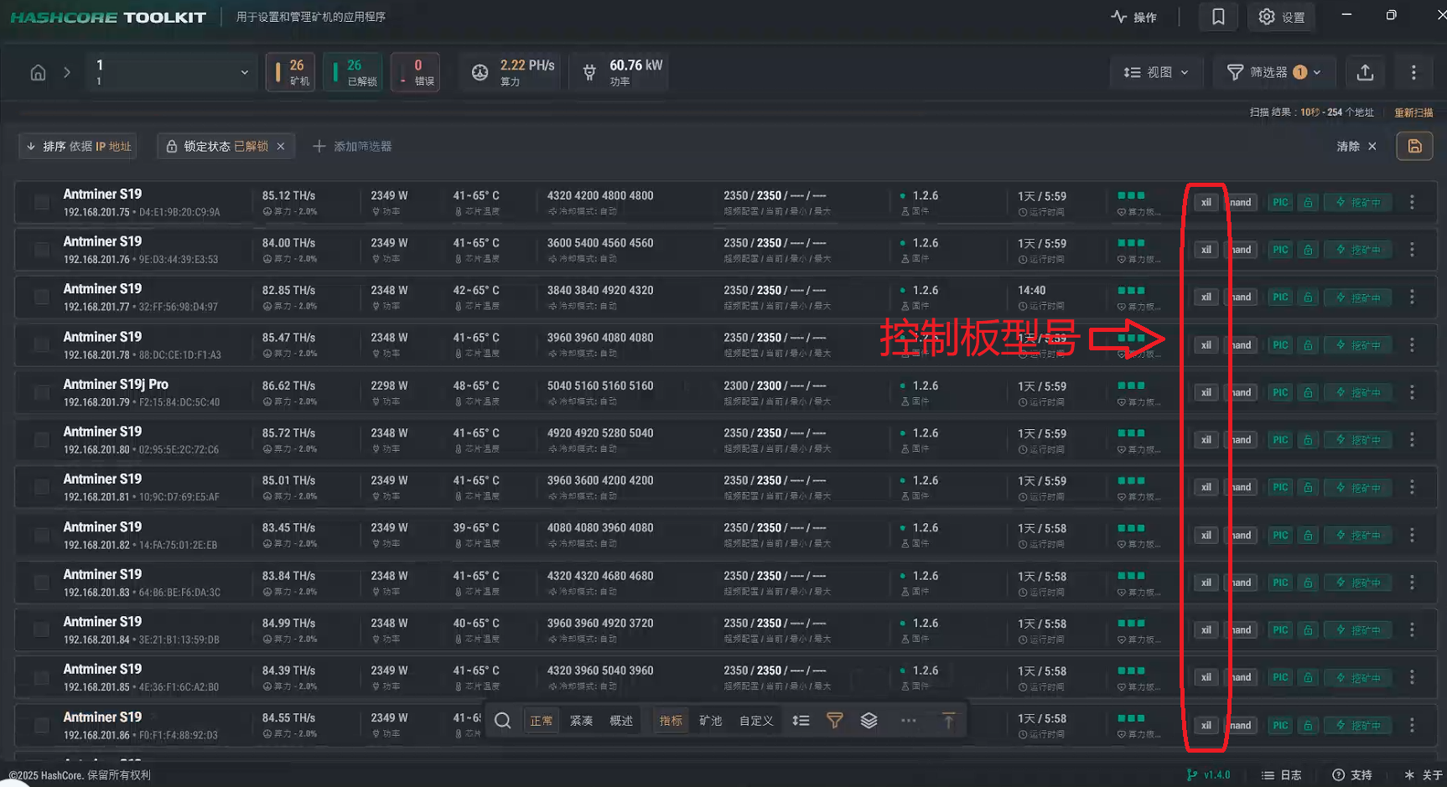This screenshot has width=1447, height=787.
Task: Save the current filter with the disk icon
Action: 1414,146
